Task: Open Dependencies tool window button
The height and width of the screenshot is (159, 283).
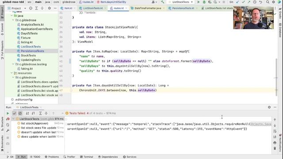Action: click(108, 157)
